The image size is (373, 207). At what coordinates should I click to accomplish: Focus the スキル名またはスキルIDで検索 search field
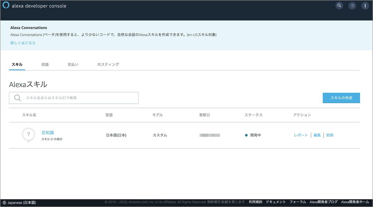click(x=74, y=98)
